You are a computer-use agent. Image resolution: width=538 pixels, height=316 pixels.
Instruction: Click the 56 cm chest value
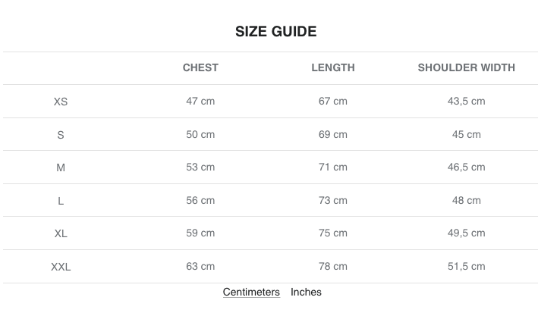click(200, 200)
